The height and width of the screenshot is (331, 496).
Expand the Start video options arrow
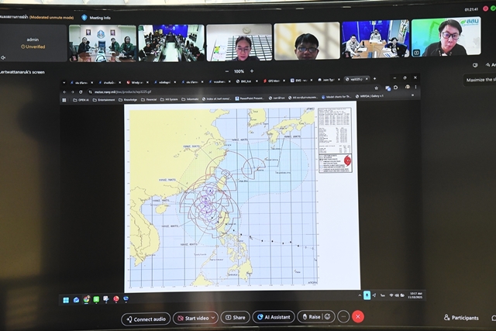pyautogui.click(x=212, y=318)
